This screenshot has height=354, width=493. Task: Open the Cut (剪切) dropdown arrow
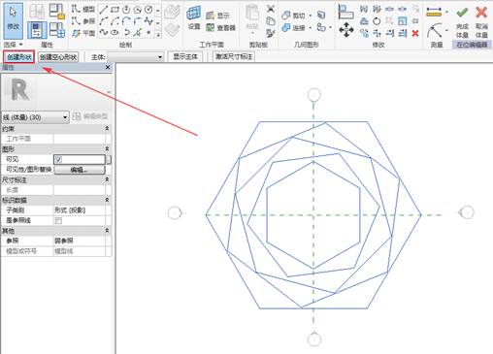311,16
